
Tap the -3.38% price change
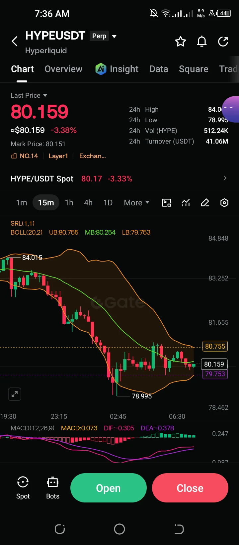coord(63,130)
